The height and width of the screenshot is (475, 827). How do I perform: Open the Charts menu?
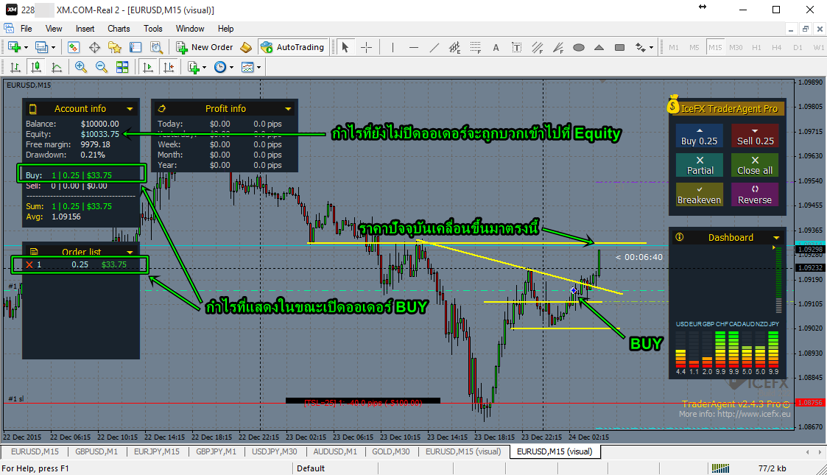[119, 29]
